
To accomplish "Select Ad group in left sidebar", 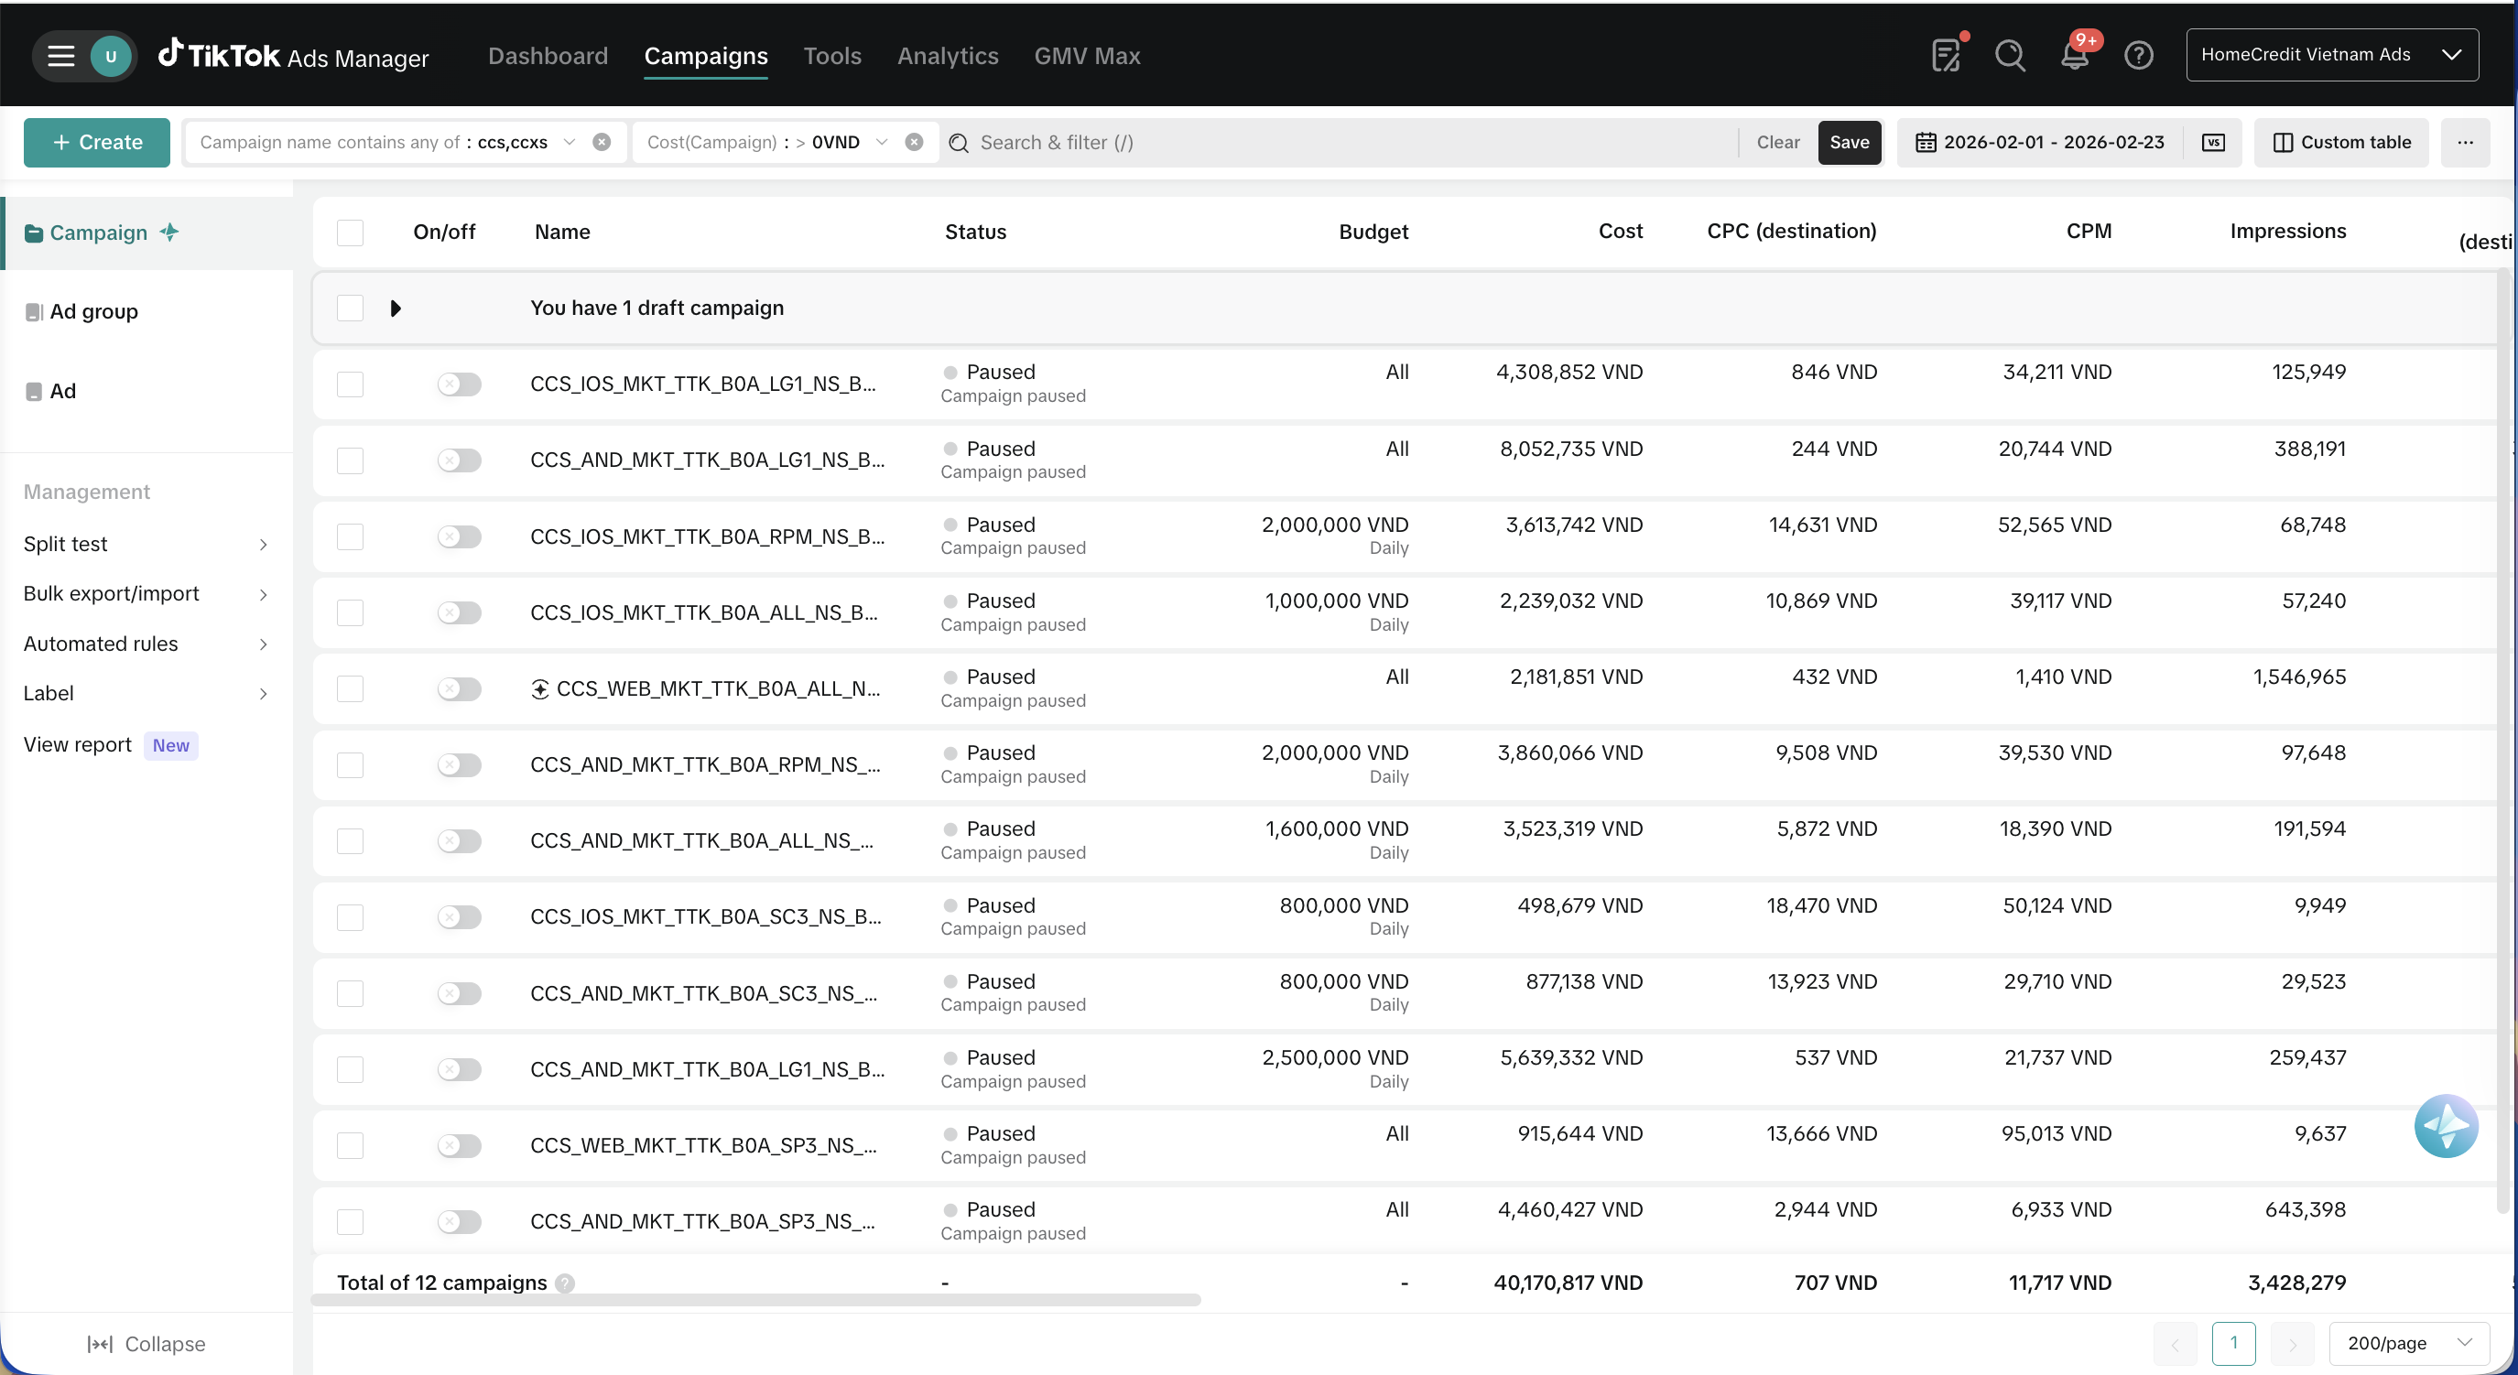I will click(x=93, y=312).
